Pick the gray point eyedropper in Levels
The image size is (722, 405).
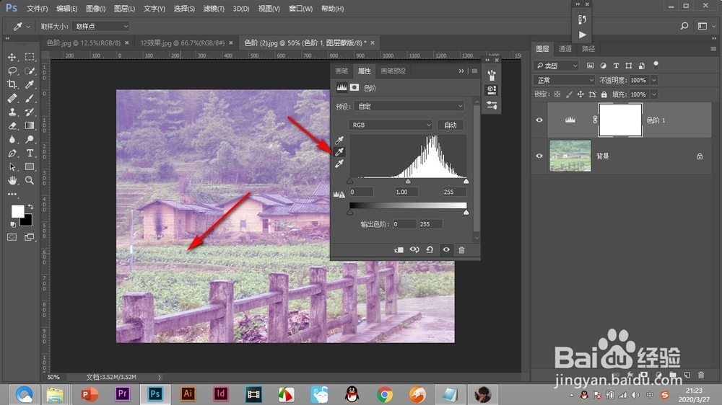point(339,152)
